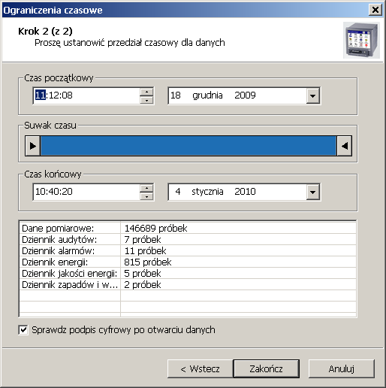
Task: Click the blue time slider range bar
Action: (188, 146)
